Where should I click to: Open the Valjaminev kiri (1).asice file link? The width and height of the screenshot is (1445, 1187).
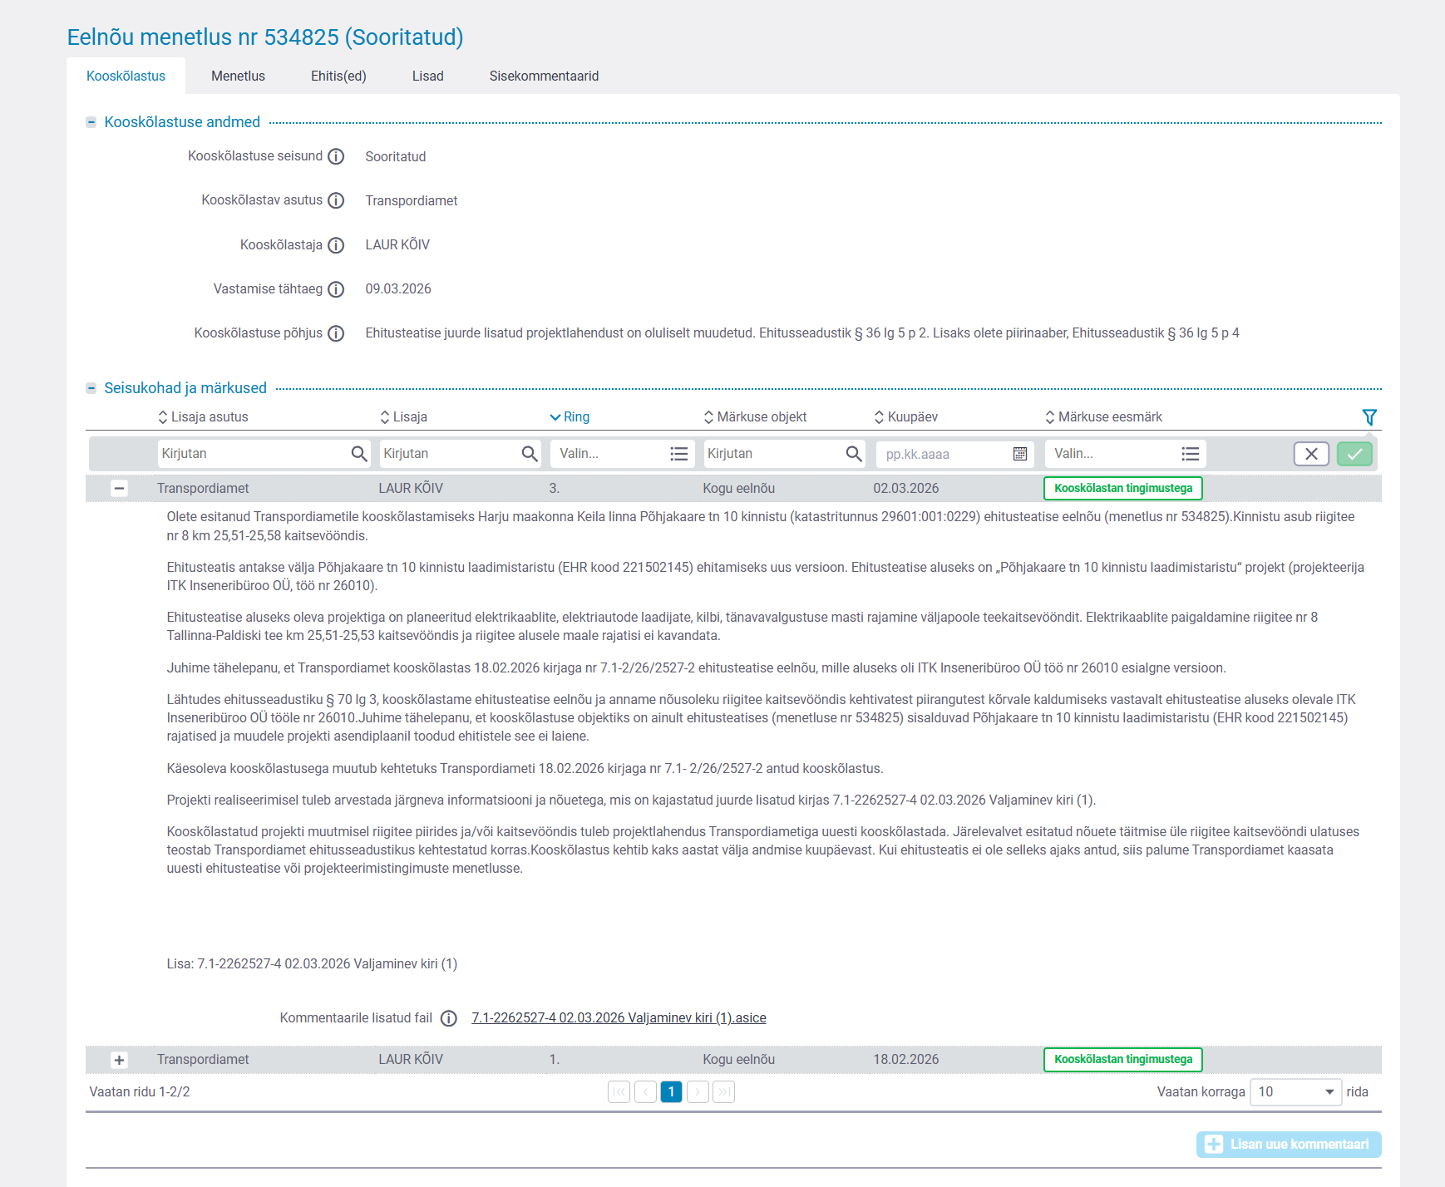point(619,1018)
